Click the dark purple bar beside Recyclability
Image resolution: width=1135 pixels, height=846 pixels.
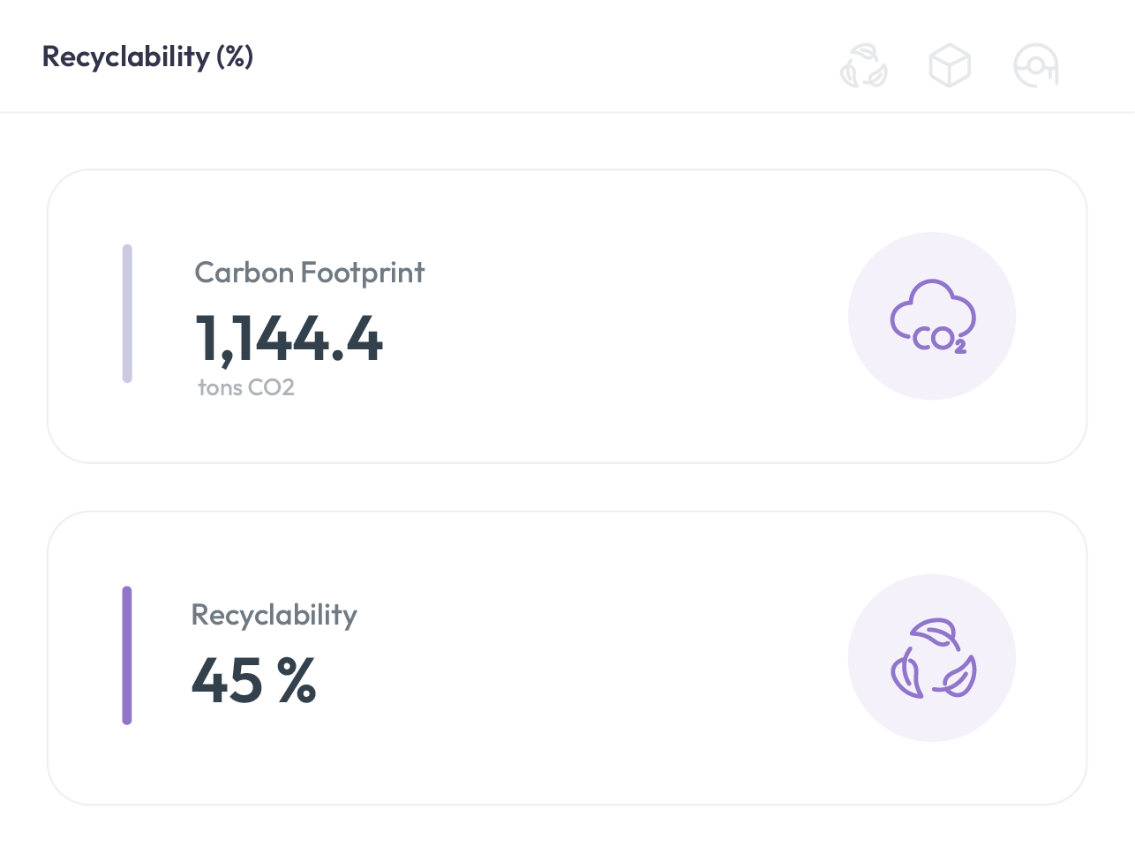(x=127, y=655)
